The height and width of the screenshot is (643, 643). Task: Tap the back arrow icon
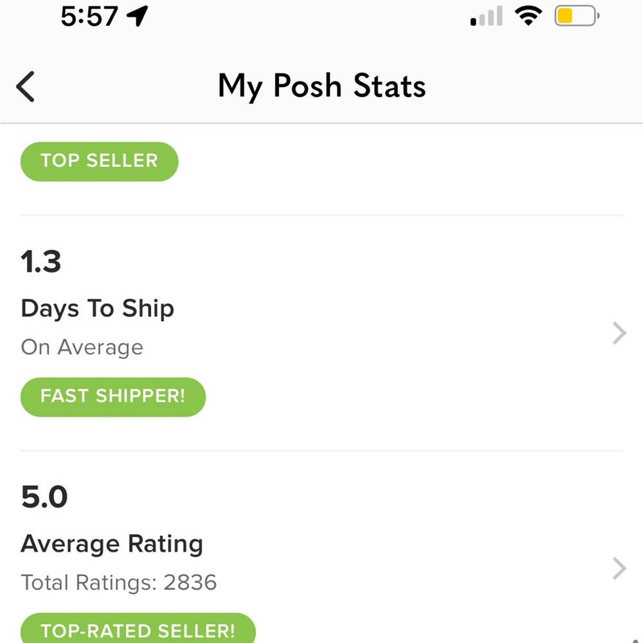[x=25, y=87]
